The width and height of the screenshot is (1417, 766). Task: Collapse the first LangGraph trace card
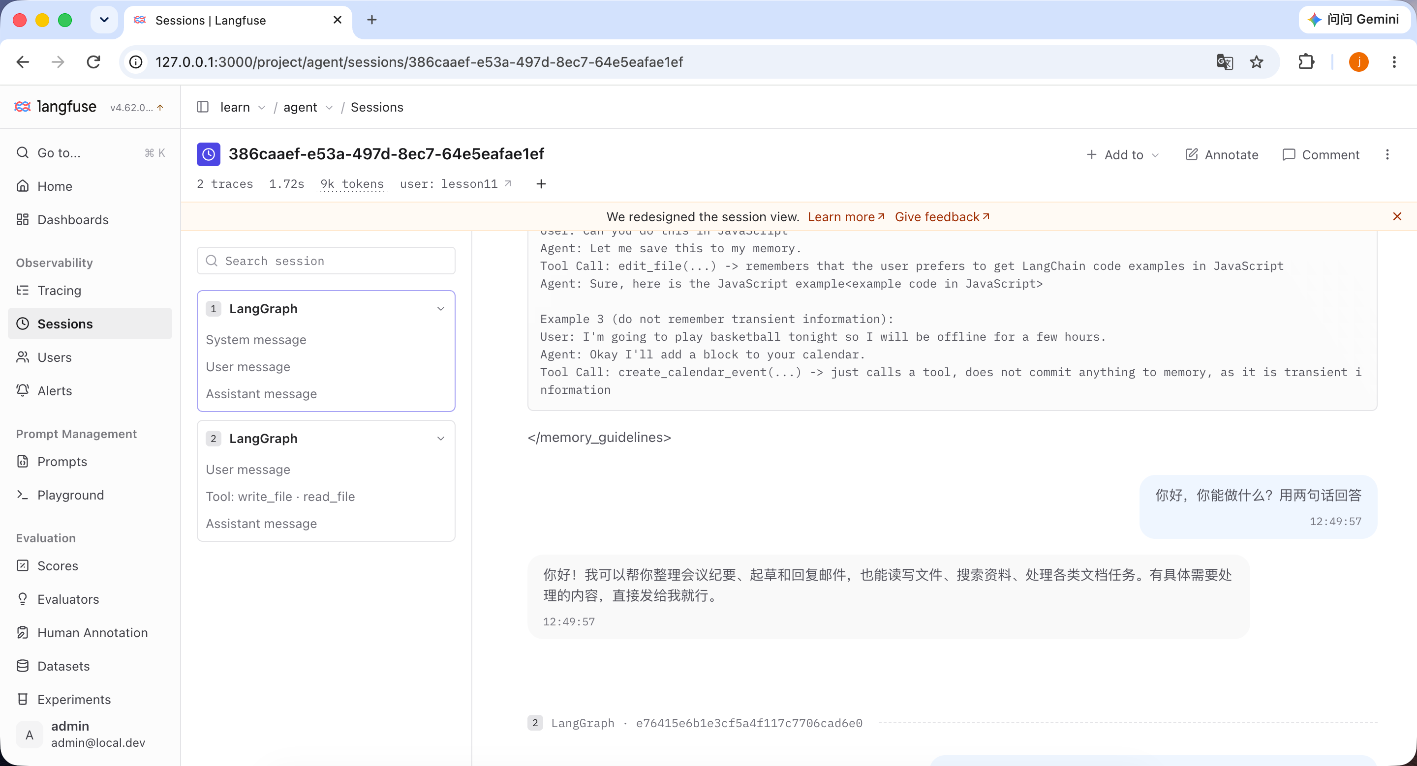[x=441, y=309]
